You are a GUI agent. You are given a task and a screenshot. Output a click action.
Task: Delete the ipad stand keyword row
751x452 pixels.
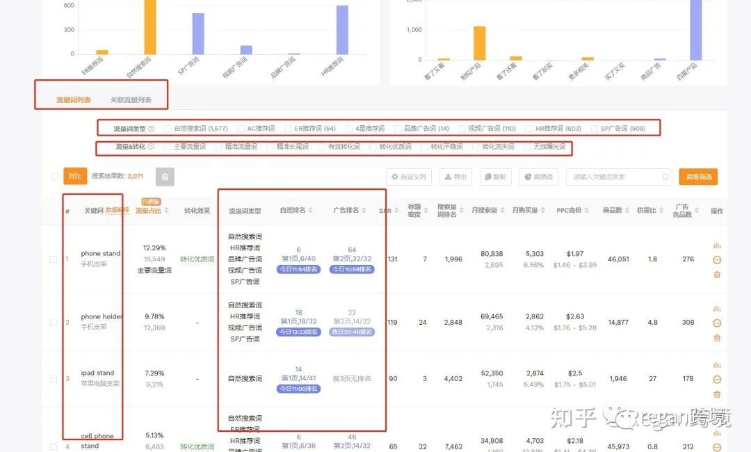coord(716,394)
